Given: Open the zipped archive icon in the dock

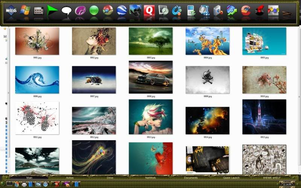Looking at the screenshot, I should tap(204, 11).
